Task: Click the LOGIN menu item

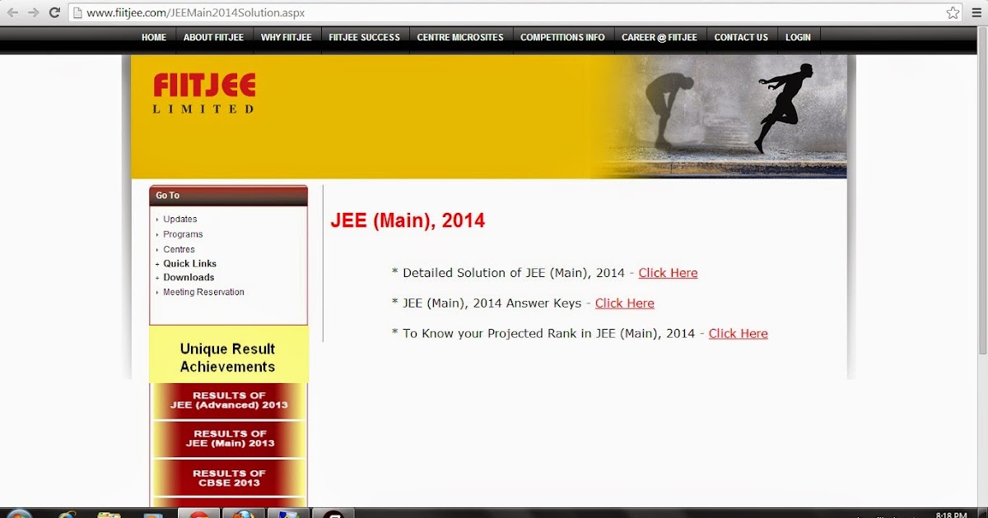Action: (x=798, y=38)
